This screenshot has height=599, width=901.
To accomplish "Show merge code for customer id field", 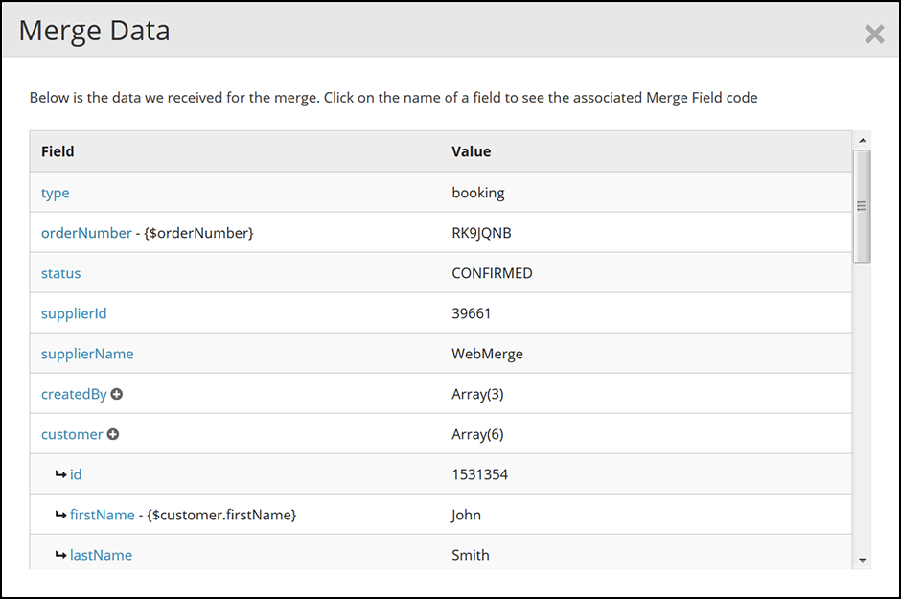I will 76,474.
